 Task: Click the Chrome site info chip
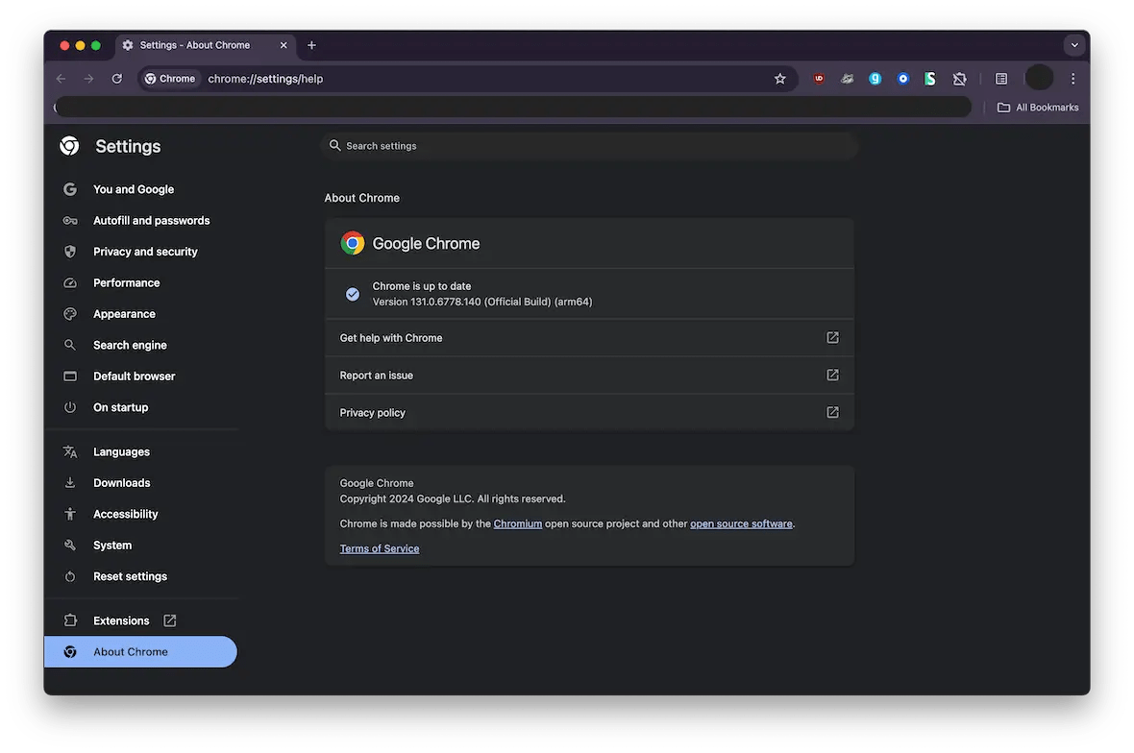171,79
